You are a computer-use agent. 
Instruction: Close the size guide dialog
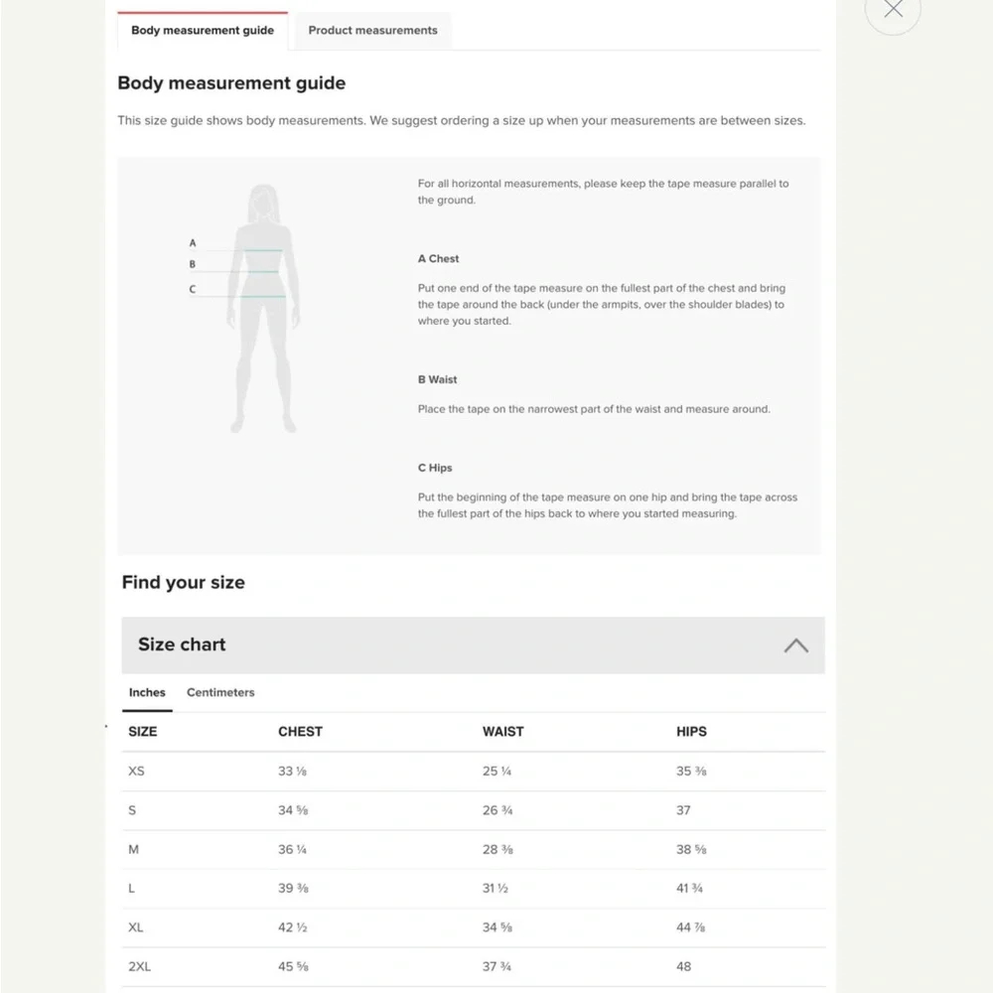[893, 8]
